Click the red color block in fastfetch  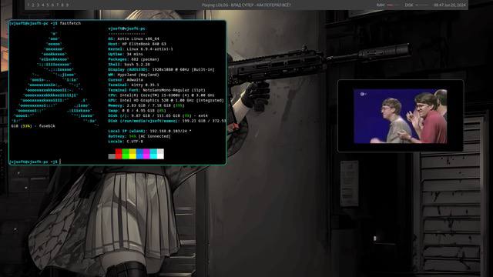[x=119, y=154]
